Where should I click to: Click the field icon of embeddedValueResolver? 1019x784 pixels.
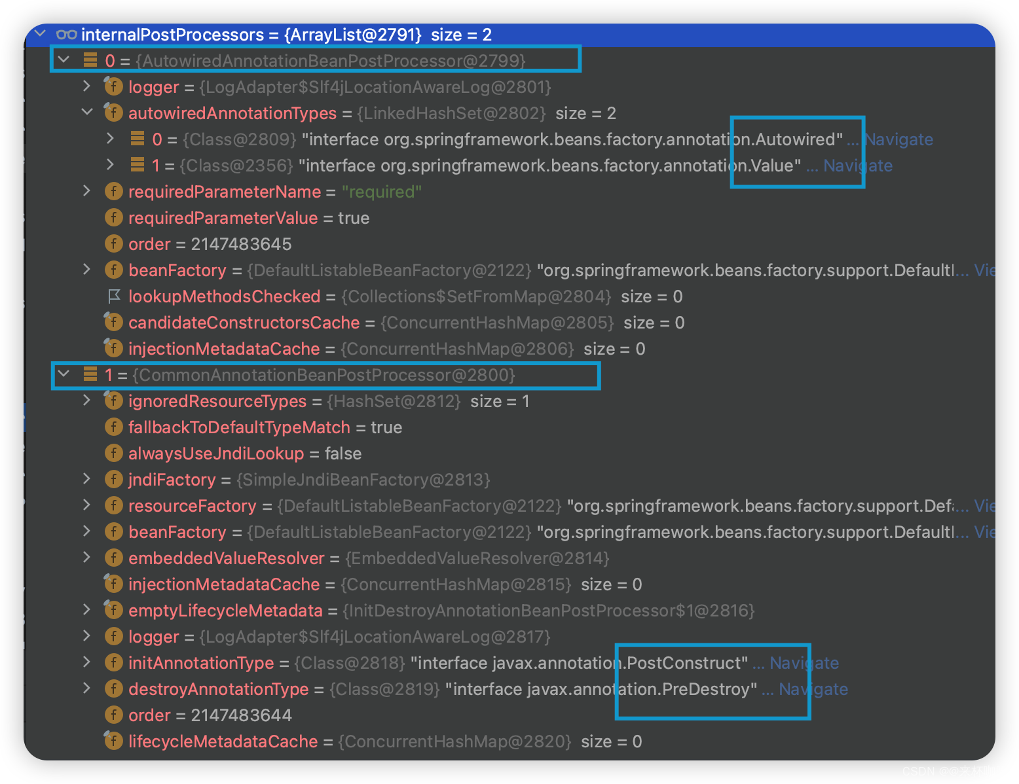[113, 558]
